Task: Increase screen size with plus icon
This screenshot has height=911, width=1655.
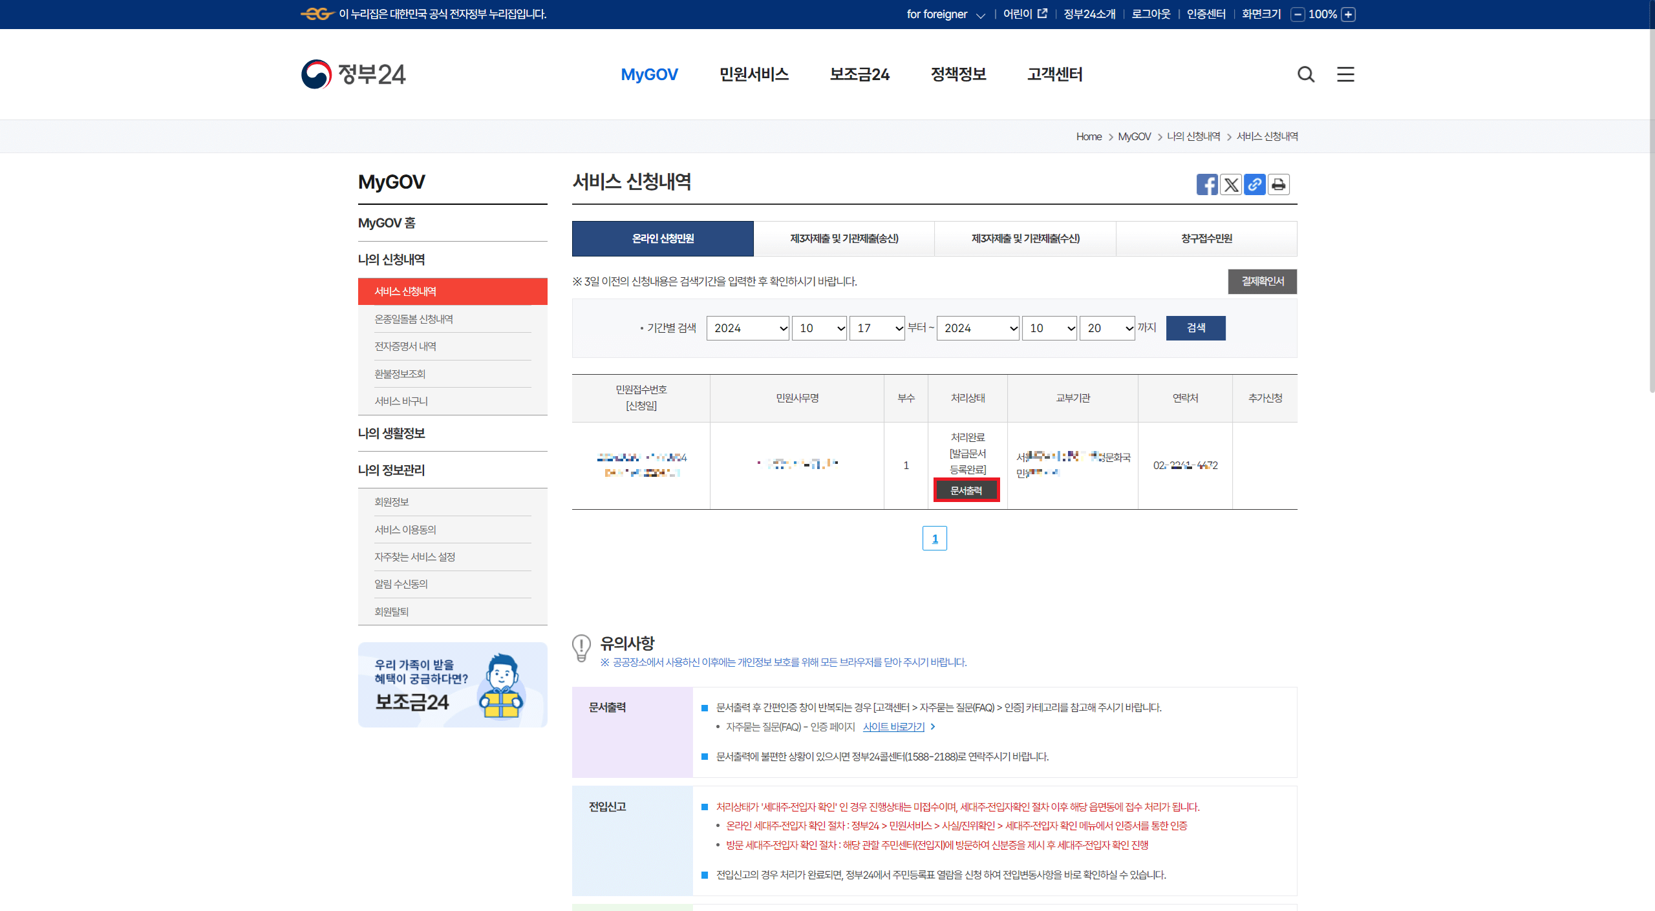Action: pos(1349,14)
